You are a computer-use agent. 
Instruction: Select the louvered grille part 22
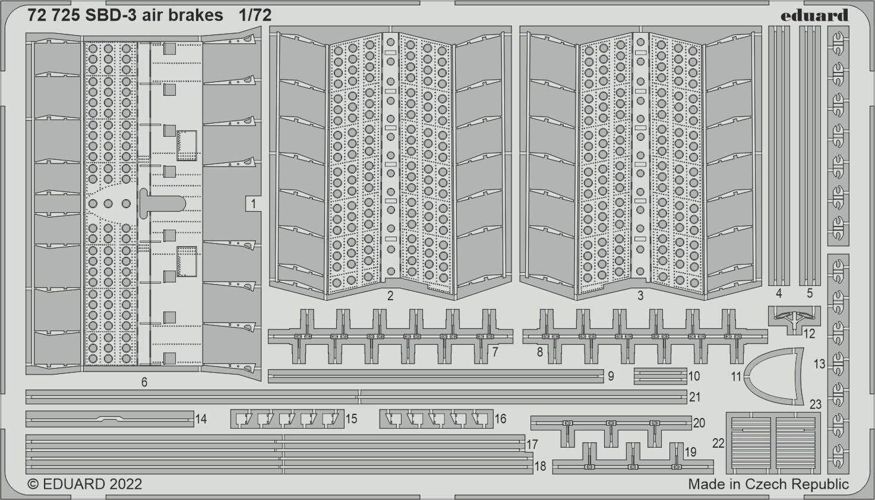773,442
